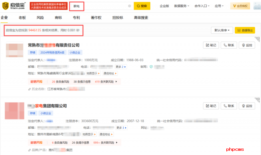This screenshot has width=261, height=155.
Task: Clear the search box with the x icon
Action: click(130, 6)
